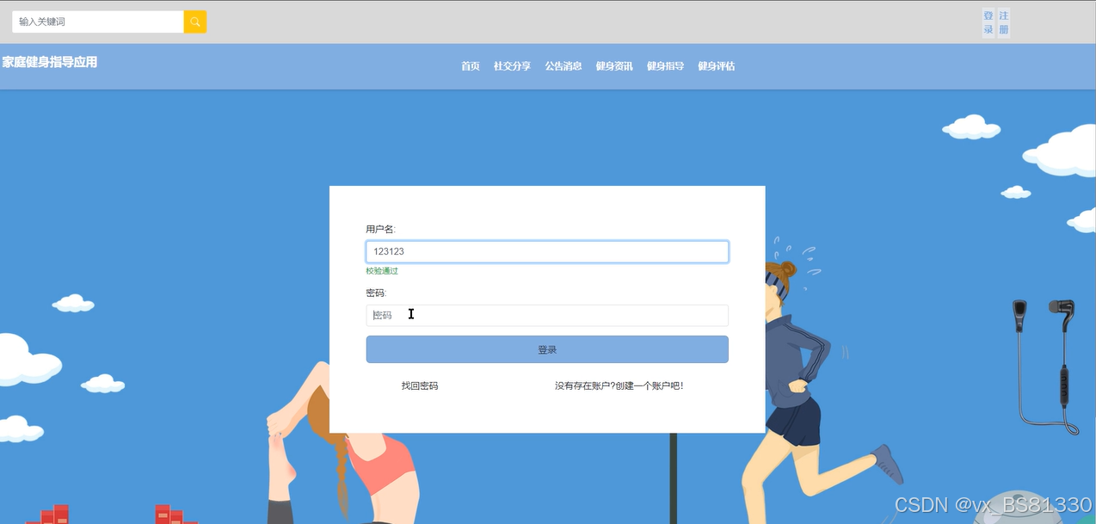Click the 校验通过 validation message
Image resolution: width=1096 pixels, height=524 pixels.
(382, 271)
